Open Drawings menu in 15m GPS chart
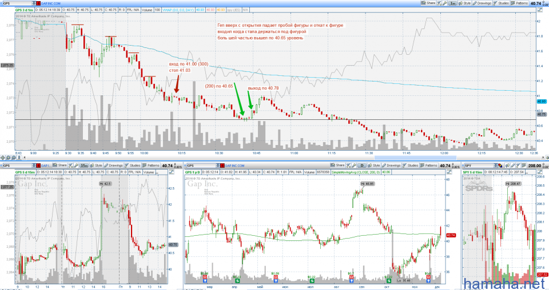The height and width of the screenshot is (290, 549). 113,165
